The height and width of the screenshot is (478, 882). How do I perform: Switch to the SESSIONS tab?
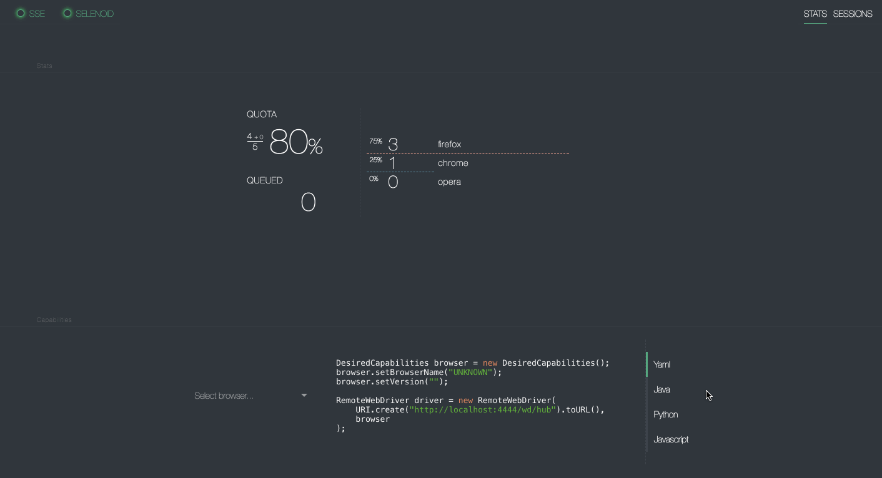click(852, 14)
